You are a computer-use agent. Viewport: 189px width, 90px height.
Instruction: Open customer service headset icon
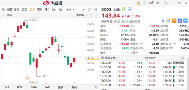coord(144,3)
